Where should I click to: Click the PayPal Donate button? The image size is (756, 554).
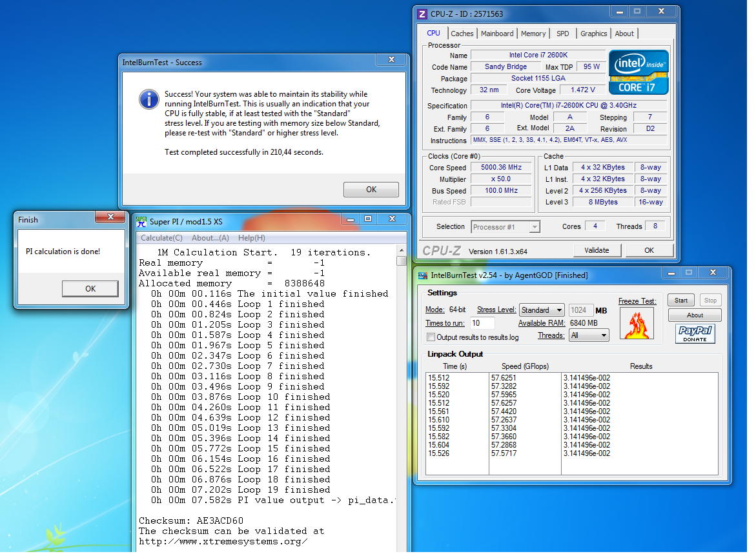695,333
